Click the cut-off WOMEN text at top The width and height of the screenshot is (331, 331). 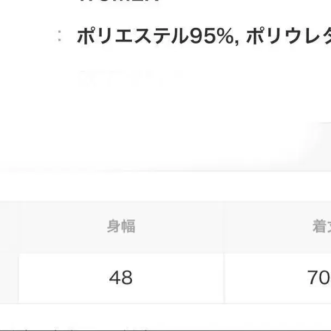(120, 2)
